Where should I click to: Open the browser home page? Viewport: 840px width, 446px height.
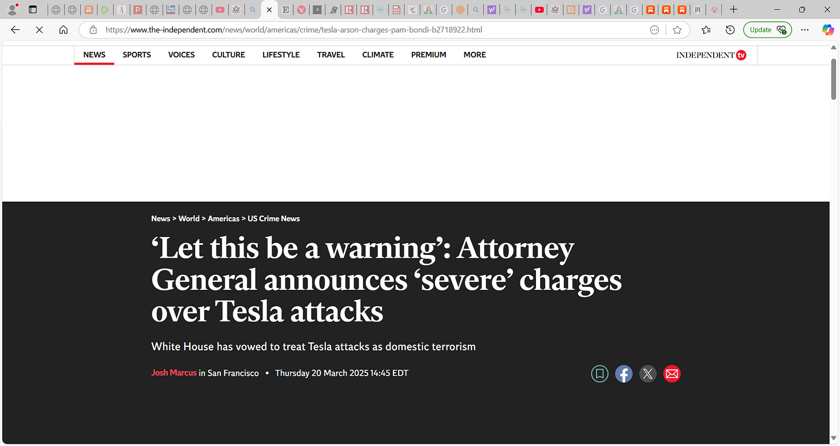pyautogui.click(x=63, y=30)
